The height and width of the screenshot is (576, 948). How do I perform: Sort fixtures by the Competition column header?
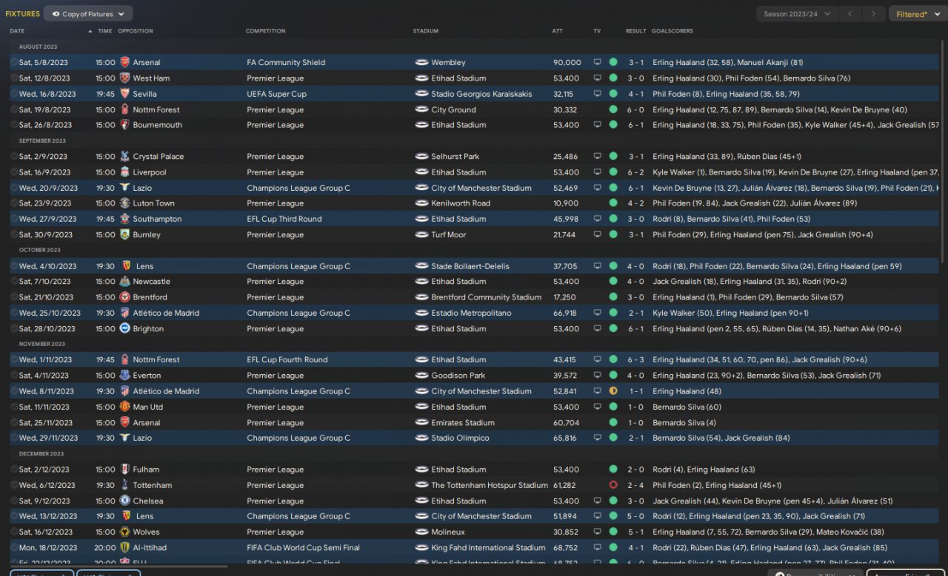[266, 31]
